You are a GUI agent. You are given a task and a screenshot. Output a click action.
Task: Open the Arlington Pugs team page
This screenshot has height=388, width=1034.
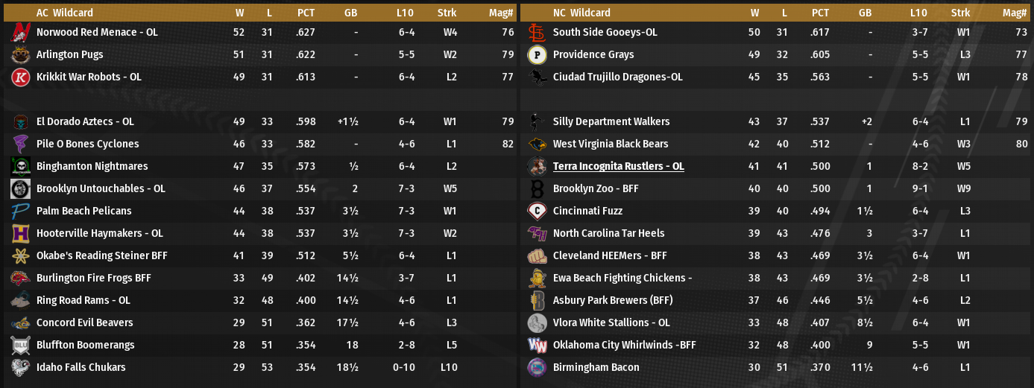click(x=69, y=55)
